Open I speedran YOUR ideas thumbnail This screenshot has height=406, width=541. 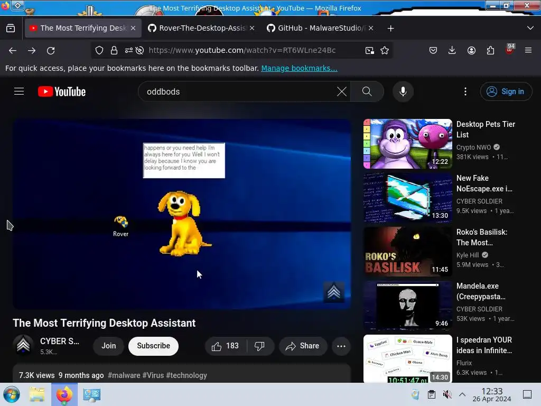pyautogui.click(x=407, y=359)
